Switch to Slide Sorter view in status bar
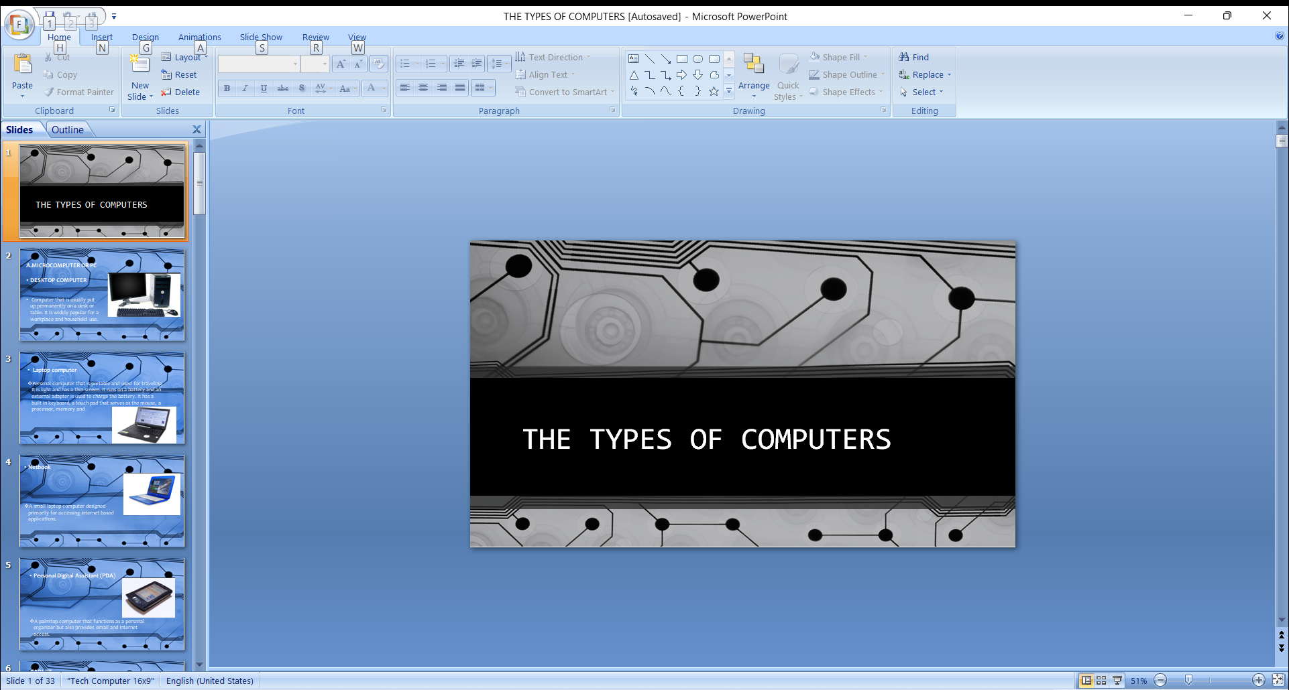The image size is (1289, 690). (x=1101, y=680)
